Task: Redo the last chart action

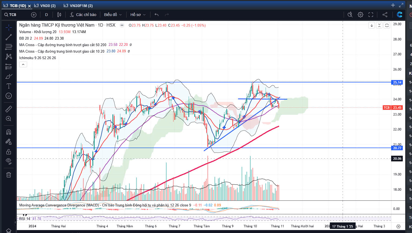Action: point(167,15)
